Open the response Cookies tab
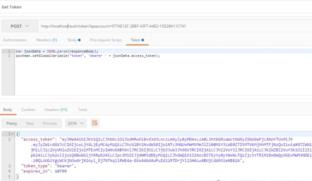312x181 pixels. click(28, 109)
